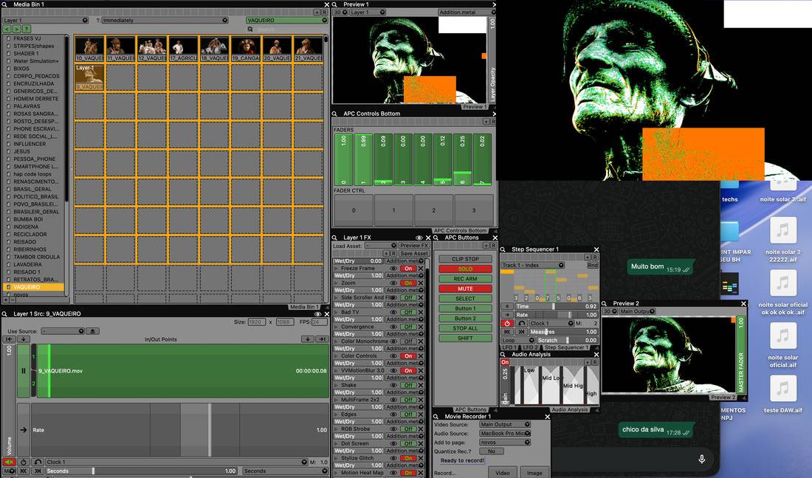Click the skip forward button in Layer Src
This screenshot has height=478, width=812.
pyautogui.click(x=38, y=471)
